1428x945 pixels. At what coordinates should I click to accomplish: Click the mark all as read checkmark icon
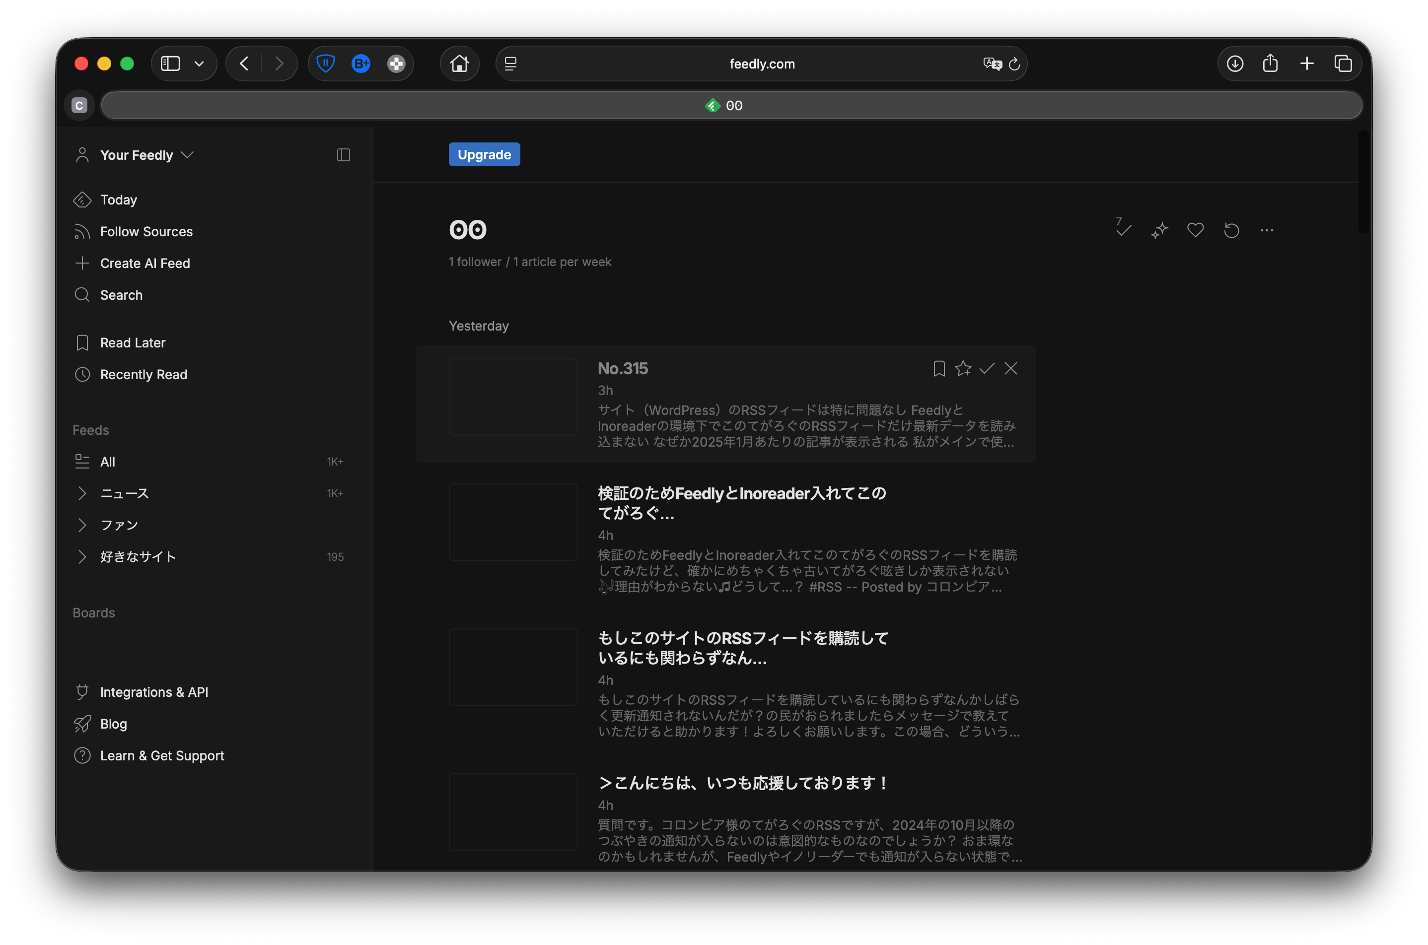point(1123,230)
